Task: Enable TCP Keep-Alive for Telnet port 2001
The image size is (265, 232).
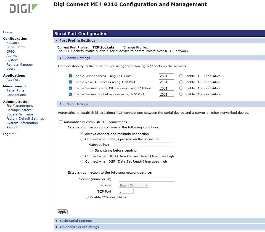Action: 181,76
